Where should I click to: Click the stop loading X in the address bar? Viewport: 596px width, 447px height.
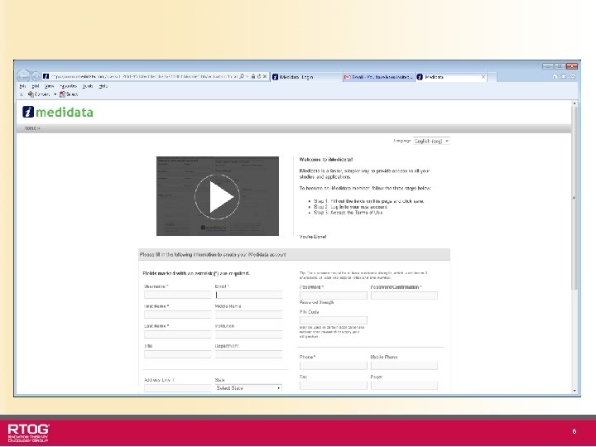pos(265,77)
